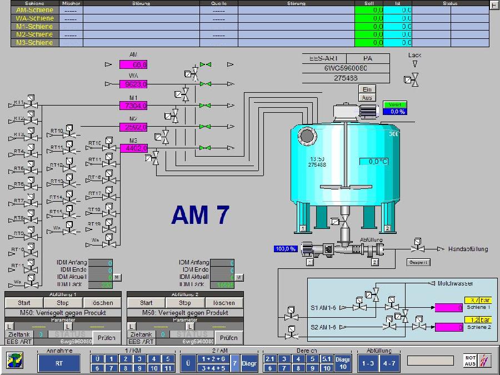This screenshot has width=500, height=375.
Task: Click the WA flow value 9623,0
Action: coord(133,84)
